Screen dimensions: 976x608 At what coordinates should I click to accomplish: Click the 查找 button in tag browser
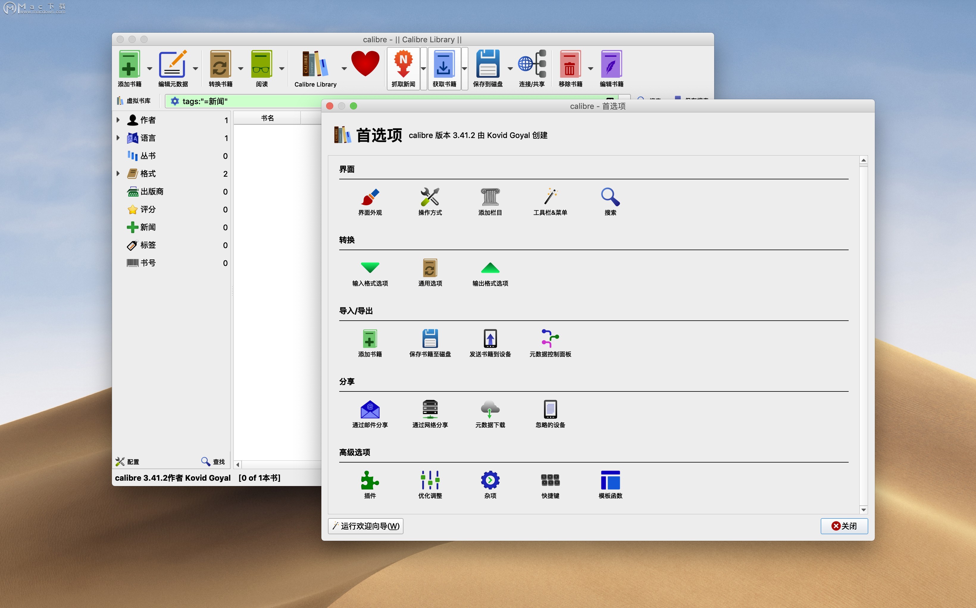[x=213, y=462]
